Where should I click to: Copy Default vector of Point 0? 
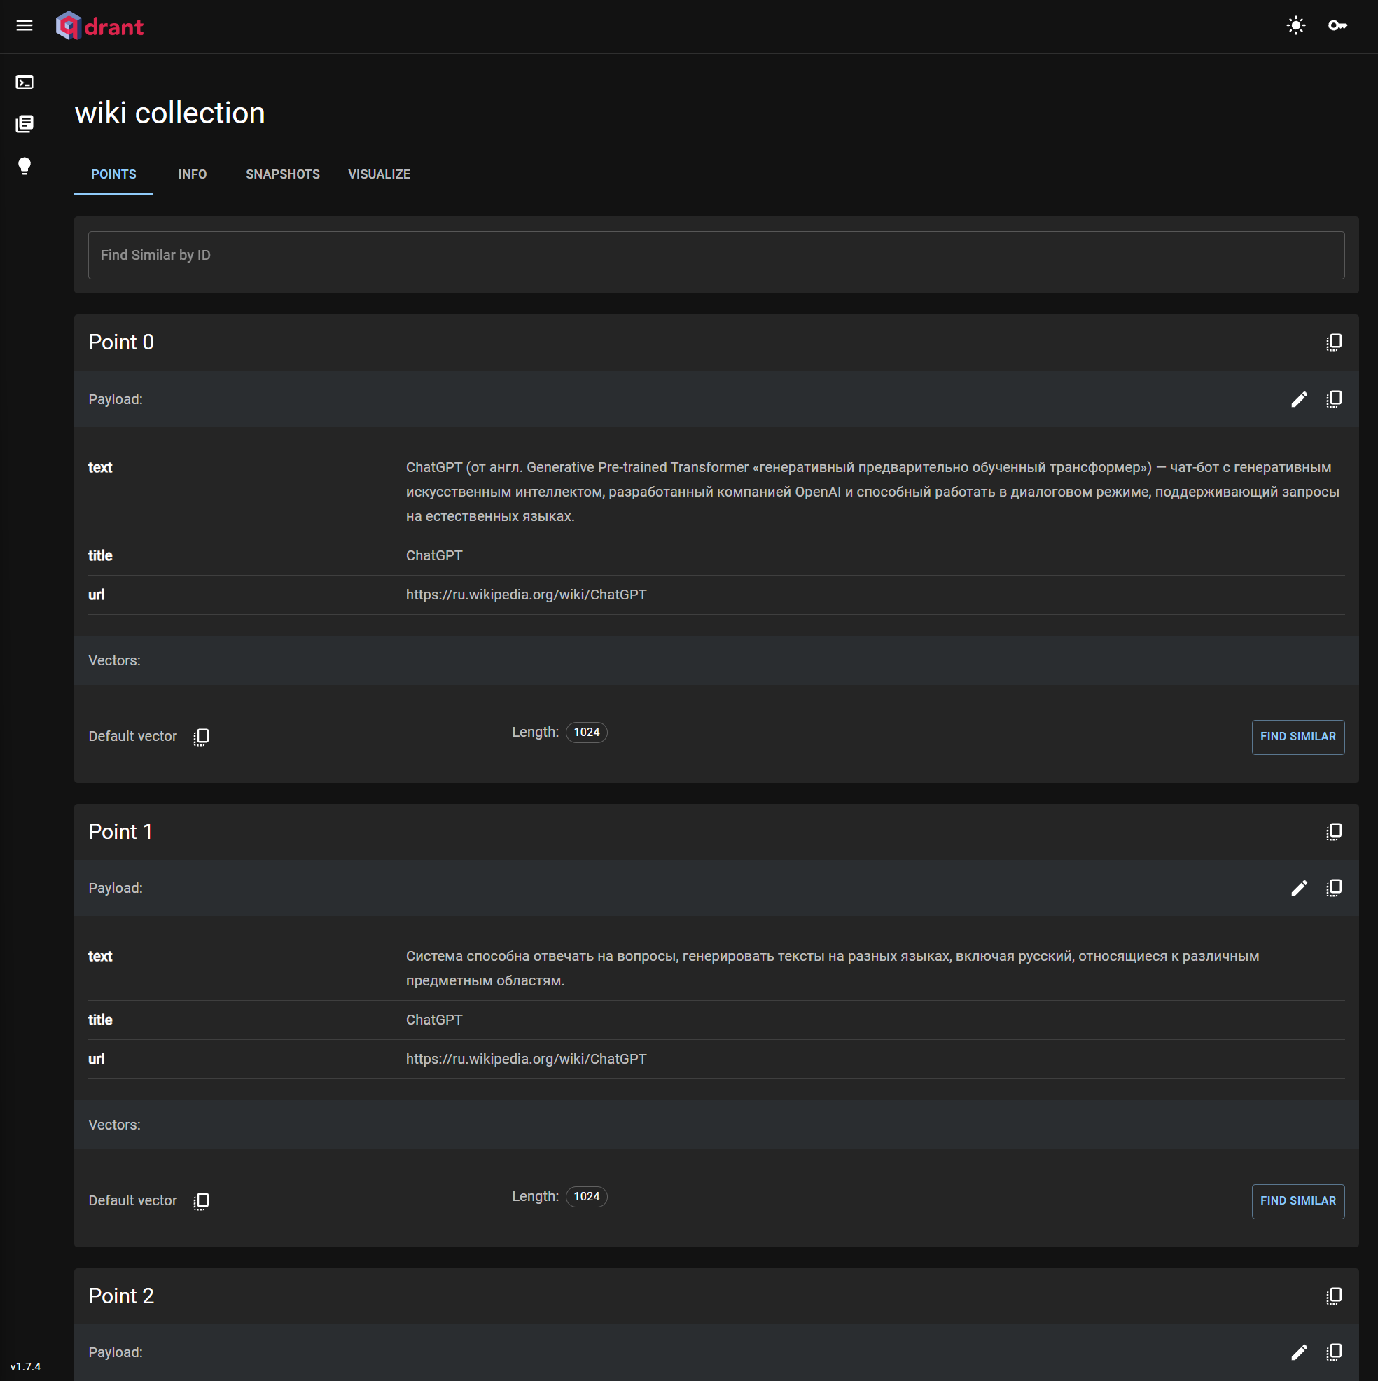[x=201, y=737]
